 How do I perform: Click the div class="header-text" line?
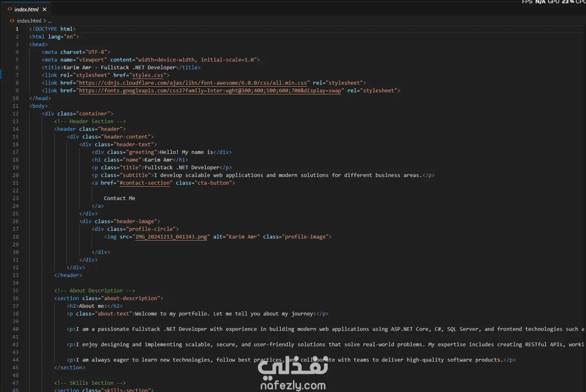[118, 145]
